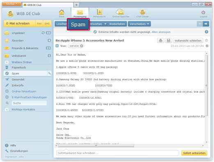Select the FAX option
The width and height of the screenshot is (214, 162).
point(39,23)
